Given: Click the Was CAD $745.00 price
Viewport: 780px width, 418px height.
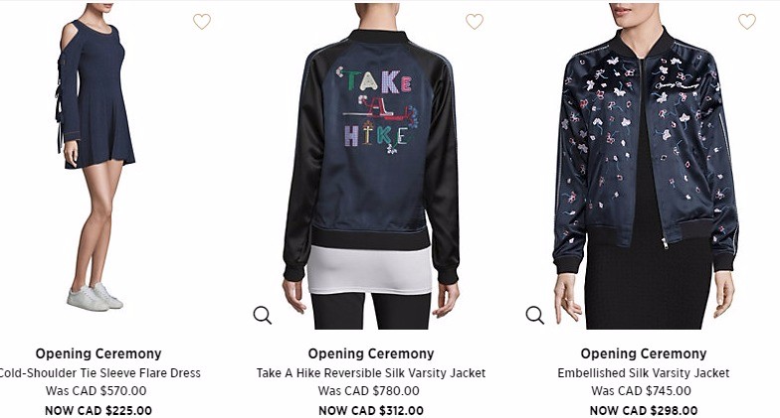Looking at the screenshot, I should point(641,391).
